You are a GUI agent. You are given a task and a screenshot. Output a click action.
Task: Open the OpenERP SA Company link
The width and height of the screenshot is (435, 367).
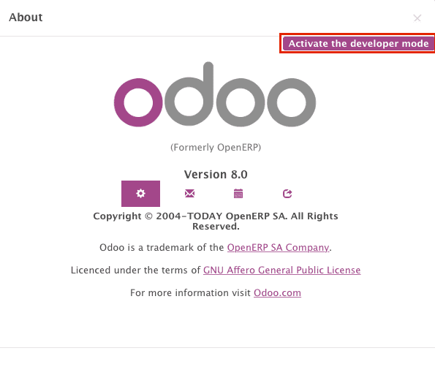[278, 247]
